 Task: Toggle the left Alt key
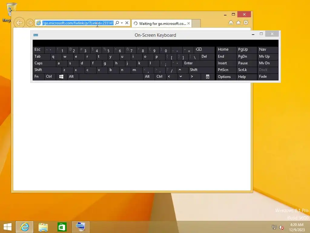(73, 77)
